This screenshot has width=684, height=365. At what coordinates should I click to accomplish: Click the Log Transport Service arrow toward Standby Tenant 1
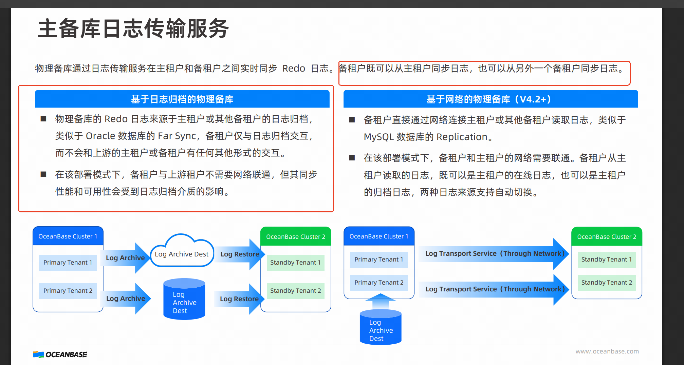tap(494, 254)
